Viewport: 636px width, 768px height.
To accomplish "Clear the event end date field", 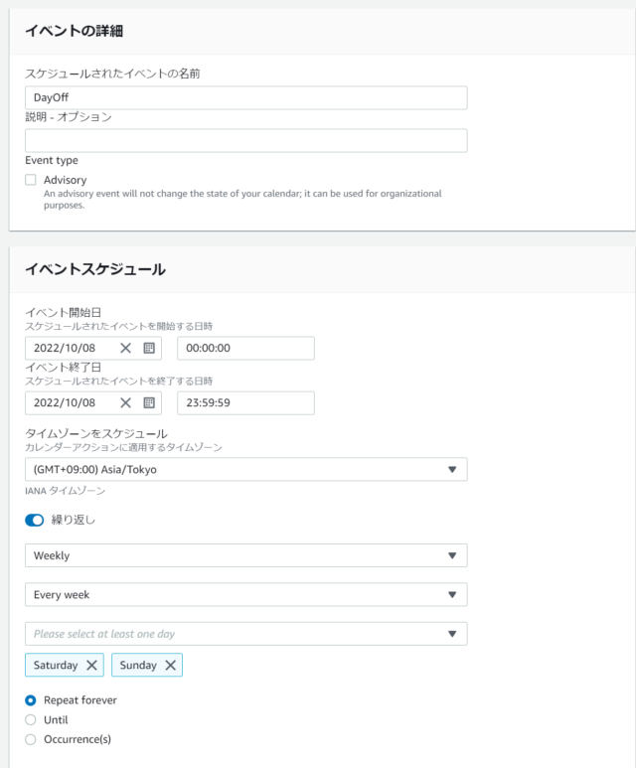I will click(x=125, y=402).
